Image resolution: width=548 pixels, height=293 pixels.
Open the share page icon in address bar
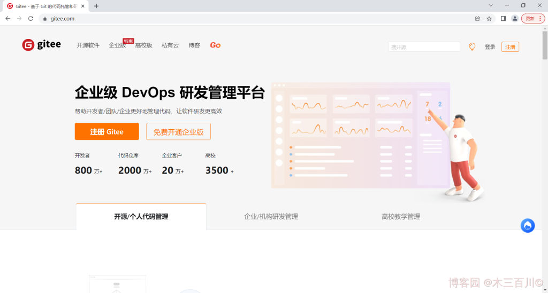(x=477, y=19)
